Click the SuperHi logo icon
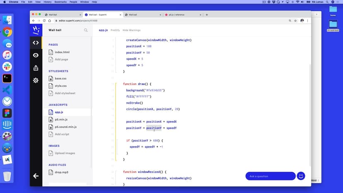The image size is (343, 193). (36, 30)
